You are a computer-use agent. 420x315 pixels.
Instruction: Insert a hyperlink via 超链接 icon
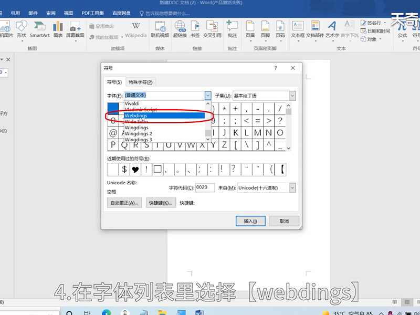pos(181,29)
